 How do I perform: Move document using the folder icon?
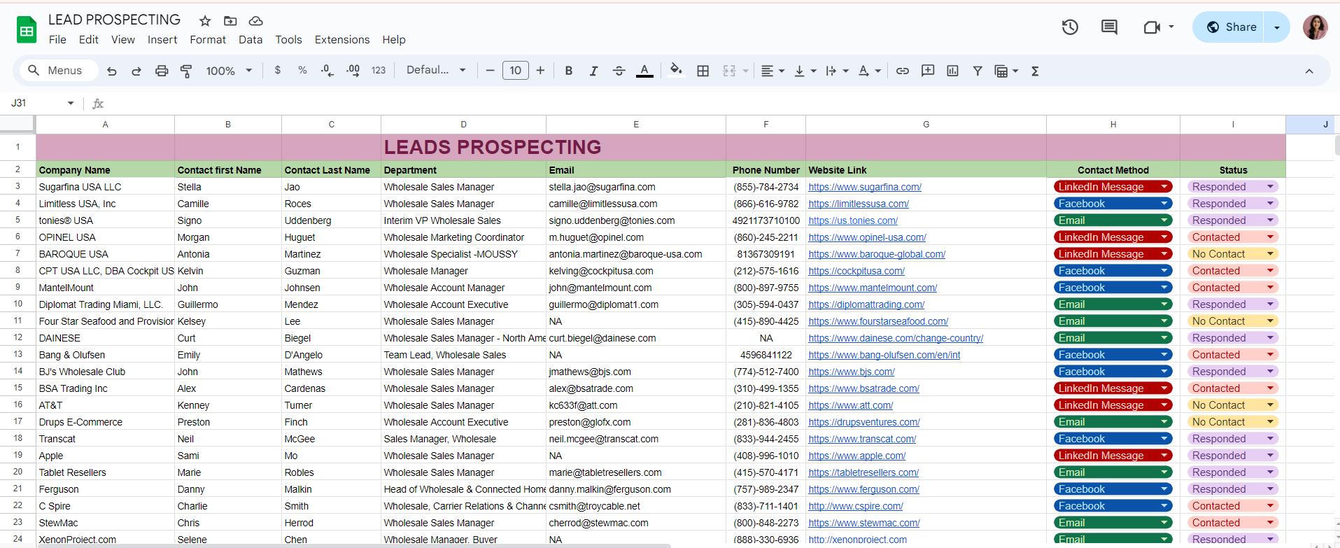point(230,21)
